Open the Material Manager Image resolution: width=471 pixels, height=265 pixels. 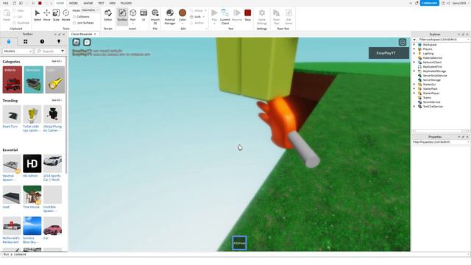(x=170, y=16)
